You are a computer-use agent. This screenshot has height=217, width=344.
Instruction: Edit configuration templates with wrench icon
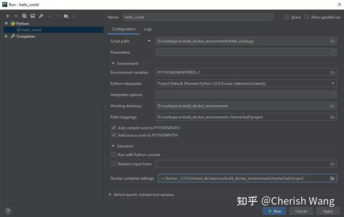(41, 16)
